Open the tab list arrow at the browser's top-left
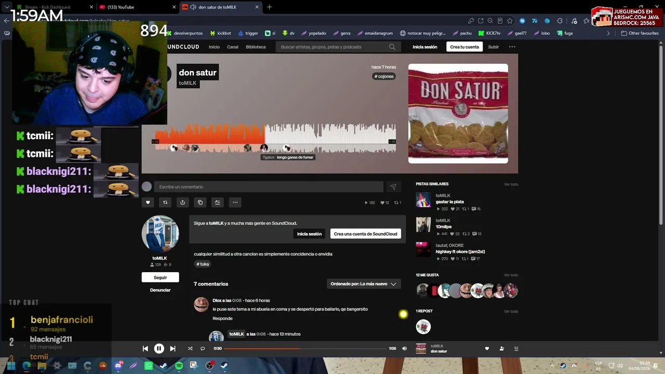Viewport: 665px width, 374px height. pyautogui.click(x=7, y=7)
